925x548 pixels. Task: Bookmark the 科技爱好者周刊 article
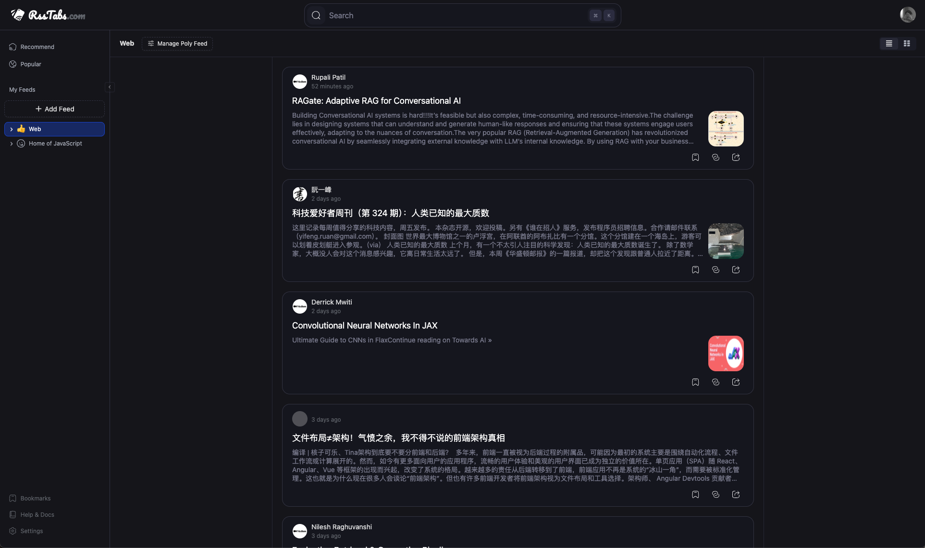pyautogui.click(x=695, y=270)
